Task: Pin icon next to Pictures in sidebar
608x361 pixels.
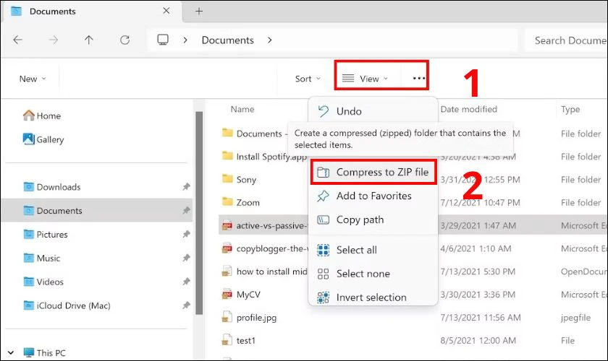Action: (x=187, y=234)
